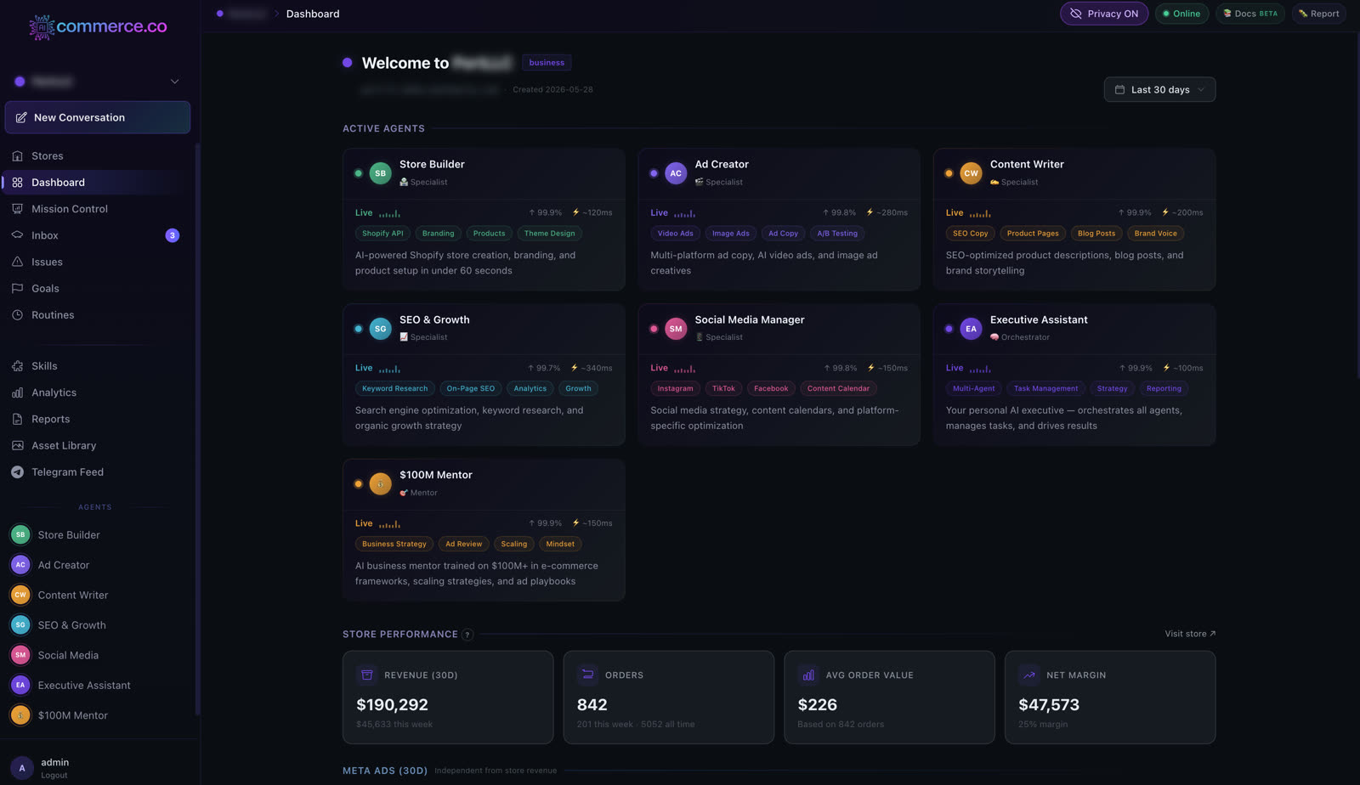Click the Business Strategy tag

(x=394, y=545)
